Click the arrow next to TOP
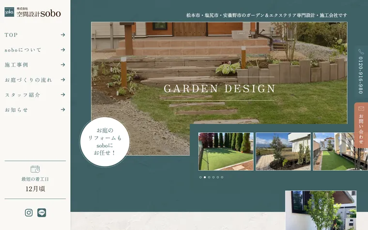This screenshot has height=230, width=368. [x=63, y=35]
